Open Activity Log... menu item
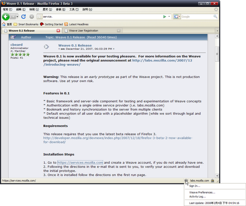Viewport: 246px width, 206px height. coord(215,197)
